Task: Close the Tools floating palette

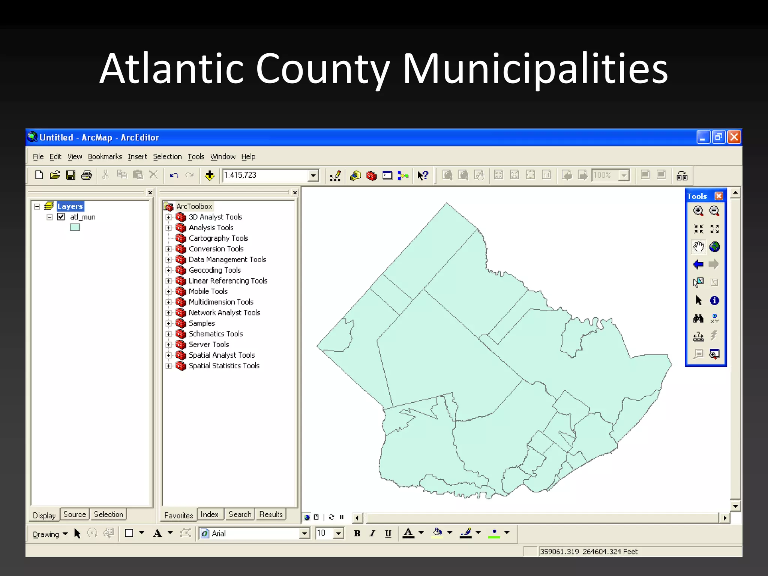Action: 719,196
